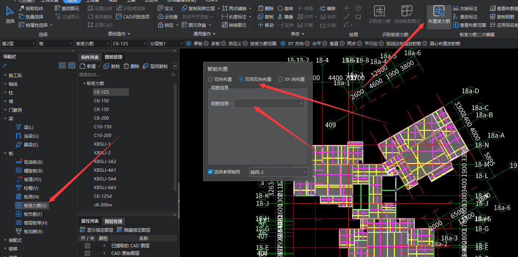Click 复制钢筋 copy rebar tool
Viewport: 518px width, 257px height.
pyautogui.click(x=502, y=17)
